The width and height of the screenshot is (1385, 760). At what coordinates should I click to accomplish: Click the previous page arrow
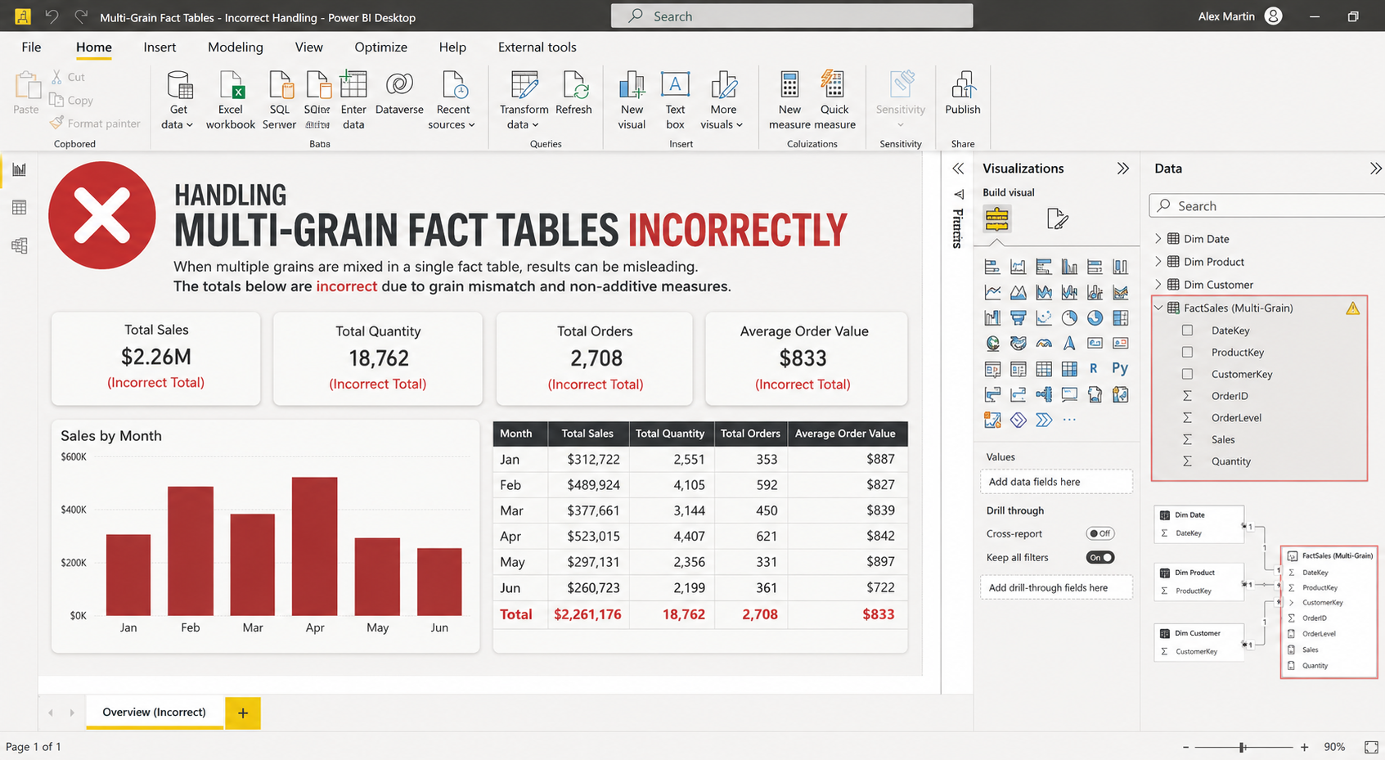[x=51, y=713]
